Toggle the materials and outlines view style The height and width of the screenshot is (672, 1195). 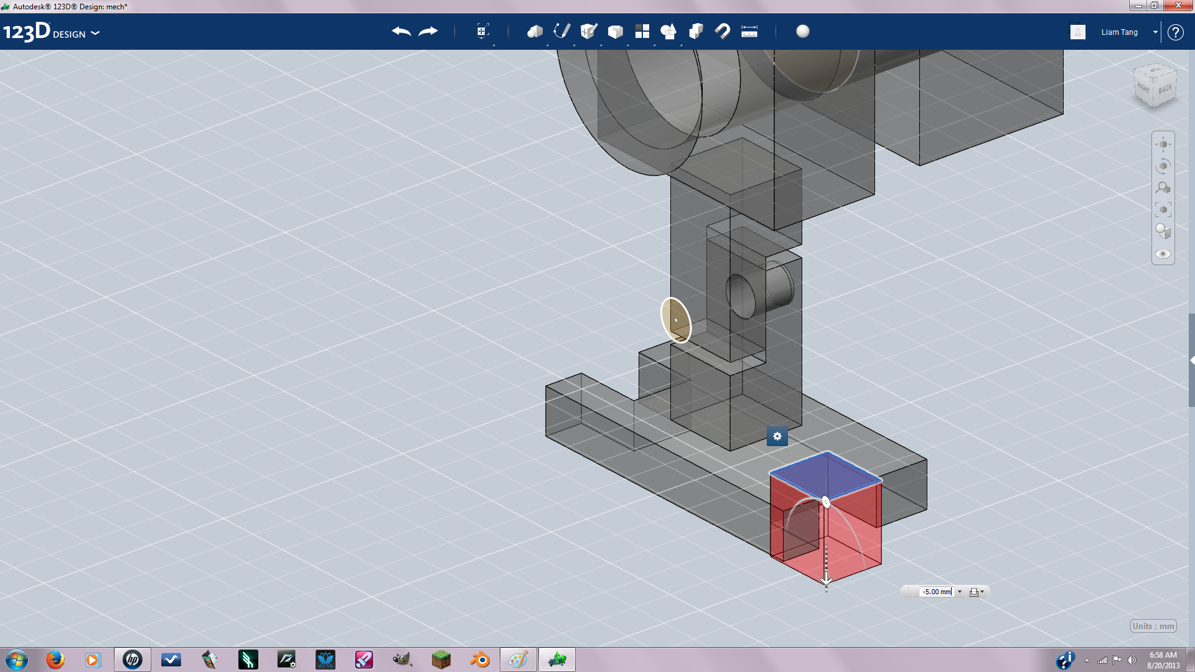(1163, 231)
